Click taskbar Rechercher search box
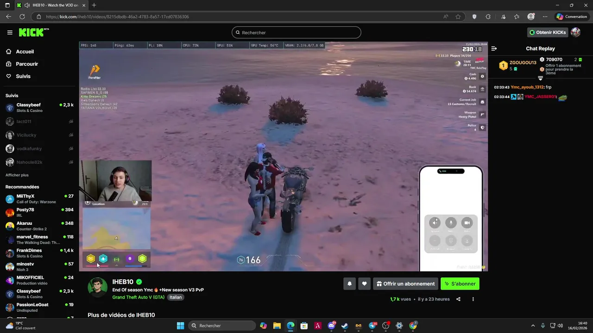The width and height of the screenshot is (593, 333). click(x=223, y=326)
